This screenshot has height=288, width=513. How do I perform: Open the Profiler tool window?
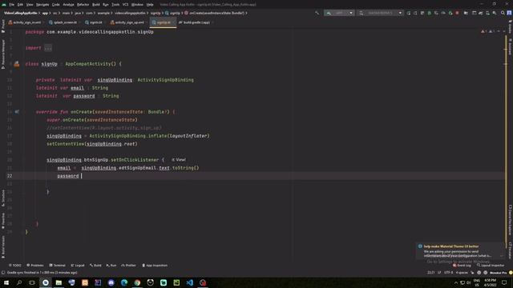click(x=128, y=266)
